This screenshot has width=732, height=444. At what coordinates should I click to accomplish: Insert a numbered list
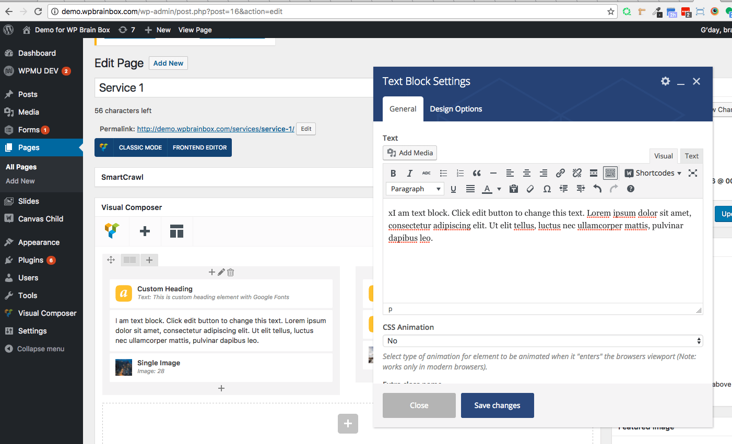click(x=460, y=173)
